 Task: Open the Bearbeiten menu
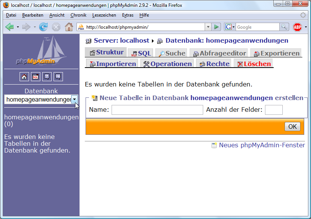33,15
